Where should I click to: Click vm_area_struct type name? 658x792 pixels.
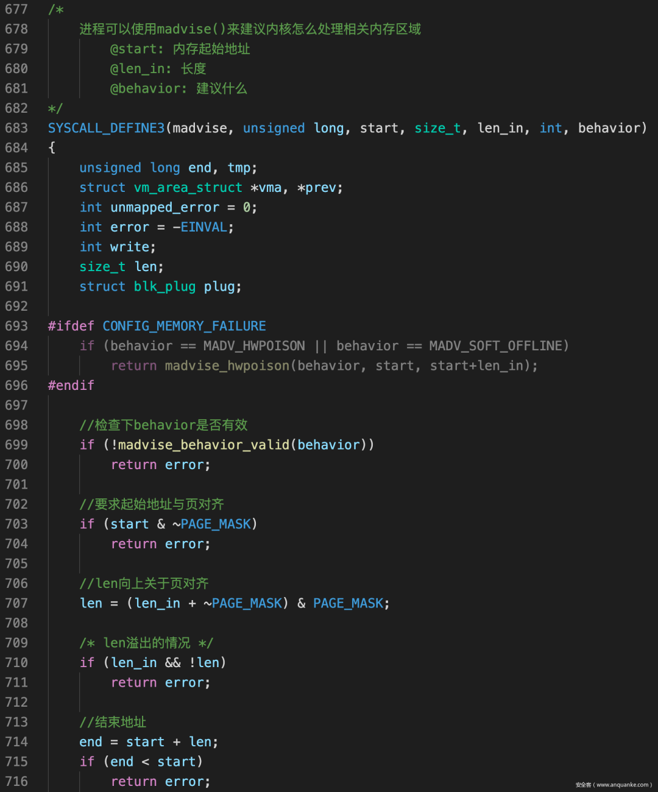(x=188, y=187)
